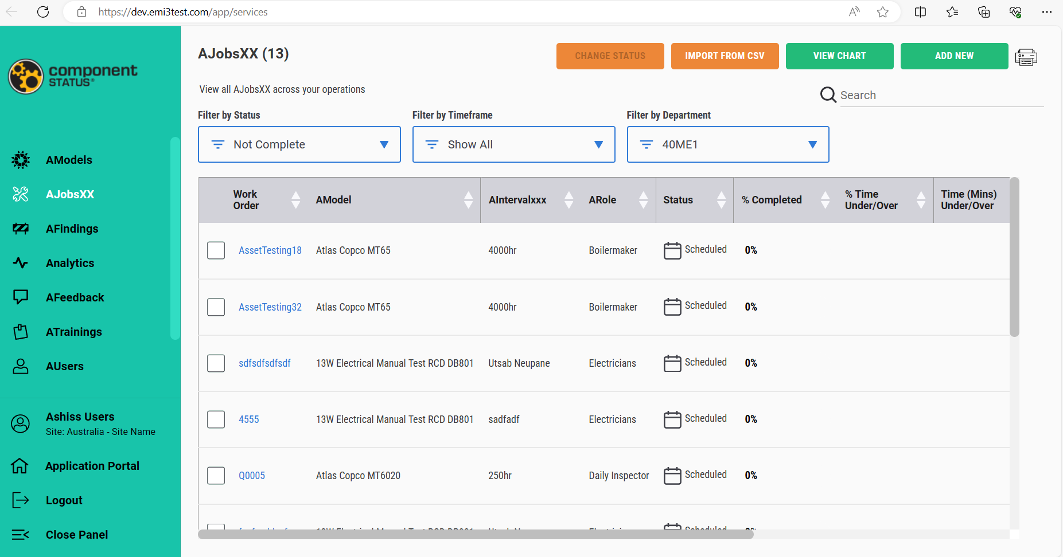
Task: Click the AModels gear icon in sidebar
Action: click(x=21, y=160)
